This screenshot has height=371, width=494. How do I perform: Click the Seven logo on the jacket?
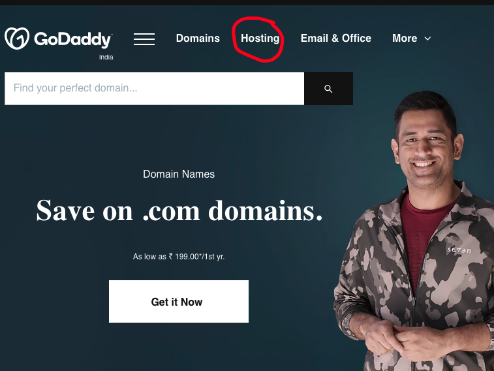pos(459,250)
